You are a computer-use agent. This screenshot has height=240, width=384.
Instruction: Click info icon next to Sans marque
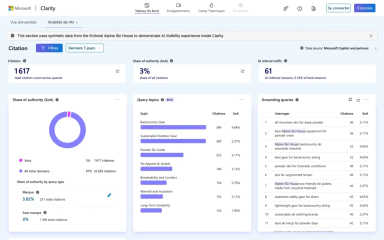[x=45, y=212]
